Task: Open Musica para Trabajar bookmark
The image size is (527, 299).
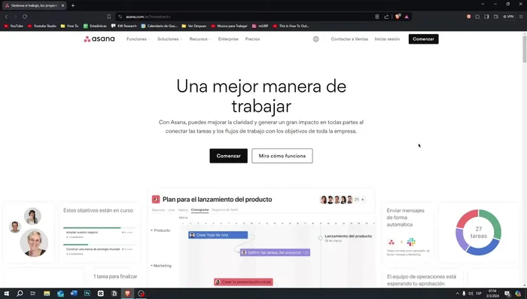Action: click(x=229, y=26)
